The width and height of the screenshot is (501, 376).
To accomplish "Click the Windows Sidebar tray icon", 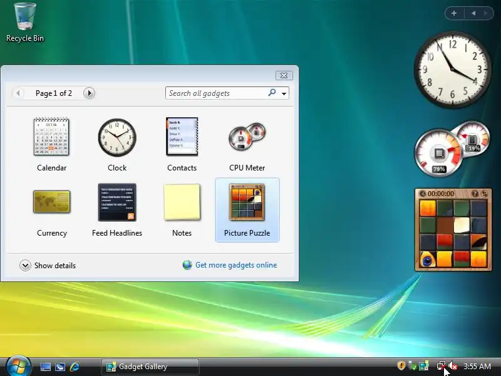I will 424,366.
